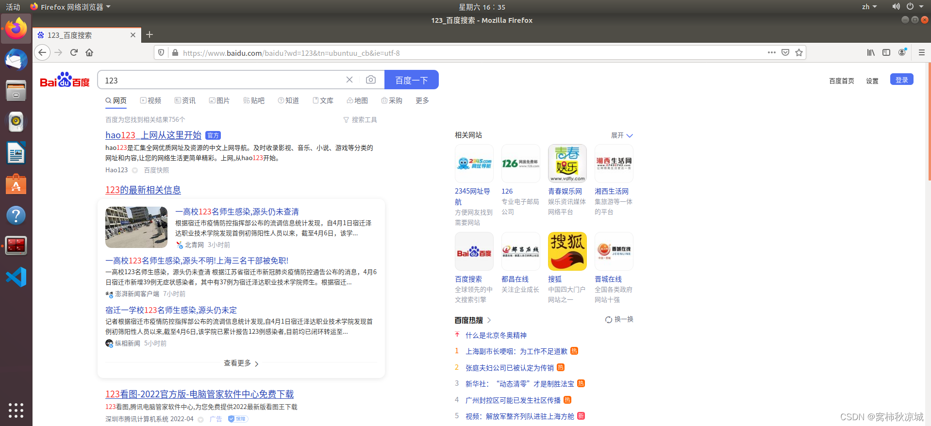Open a new browser tab
The image size is (931, 426).
tap(150, 34)
